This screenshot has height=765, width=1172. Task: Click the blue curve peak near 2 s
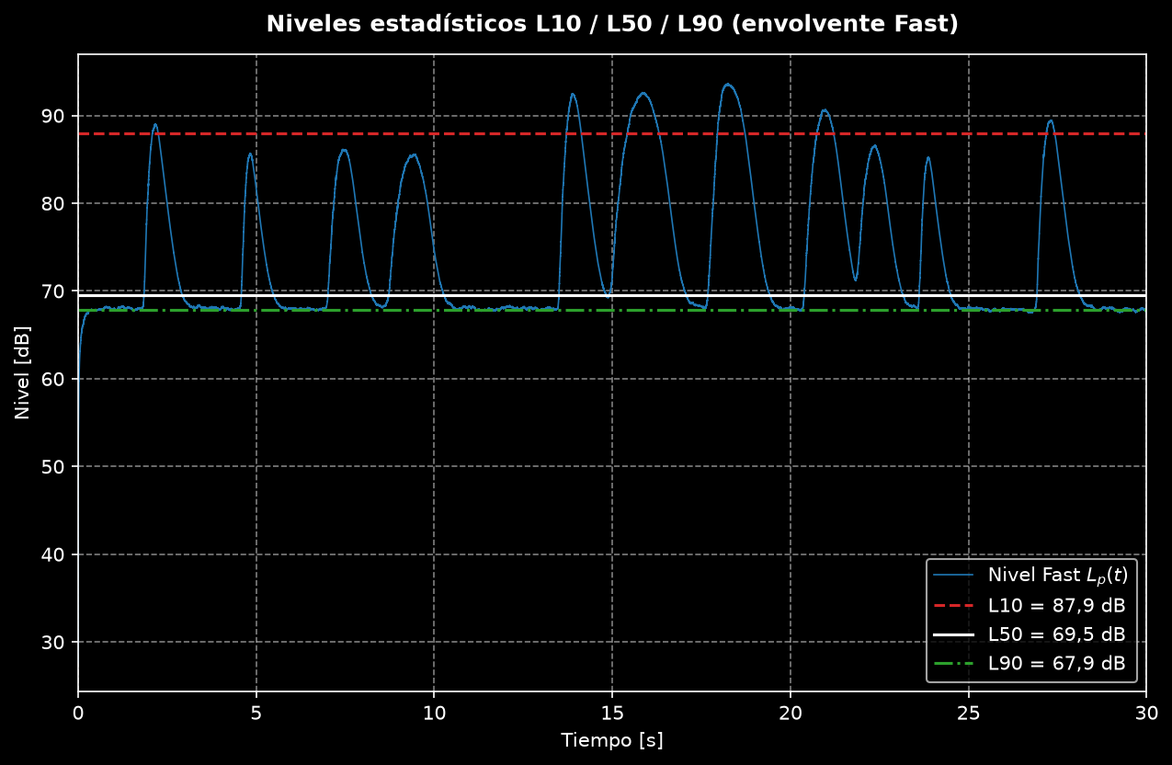click(154, 124)
